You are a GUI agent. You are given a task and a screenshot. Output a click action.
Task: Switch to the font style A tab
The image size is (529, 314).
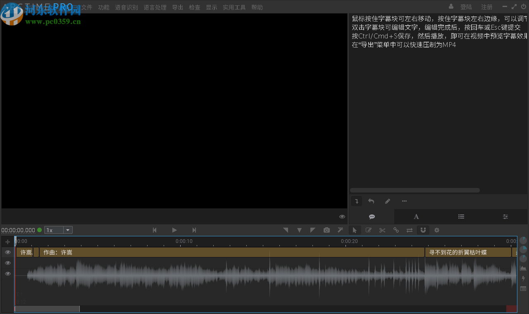click(416, 216)
